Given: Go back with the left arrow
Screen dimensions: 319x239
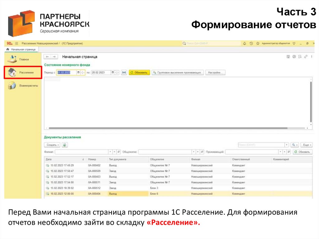Looking at the screenshot, I should (47, 57).
